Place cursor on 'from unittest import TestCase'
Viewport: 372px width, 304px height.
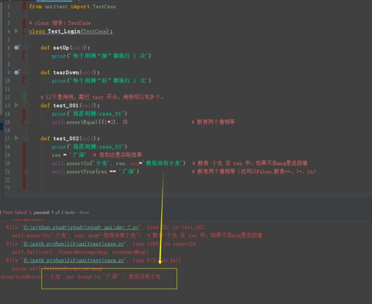point(72,7)
